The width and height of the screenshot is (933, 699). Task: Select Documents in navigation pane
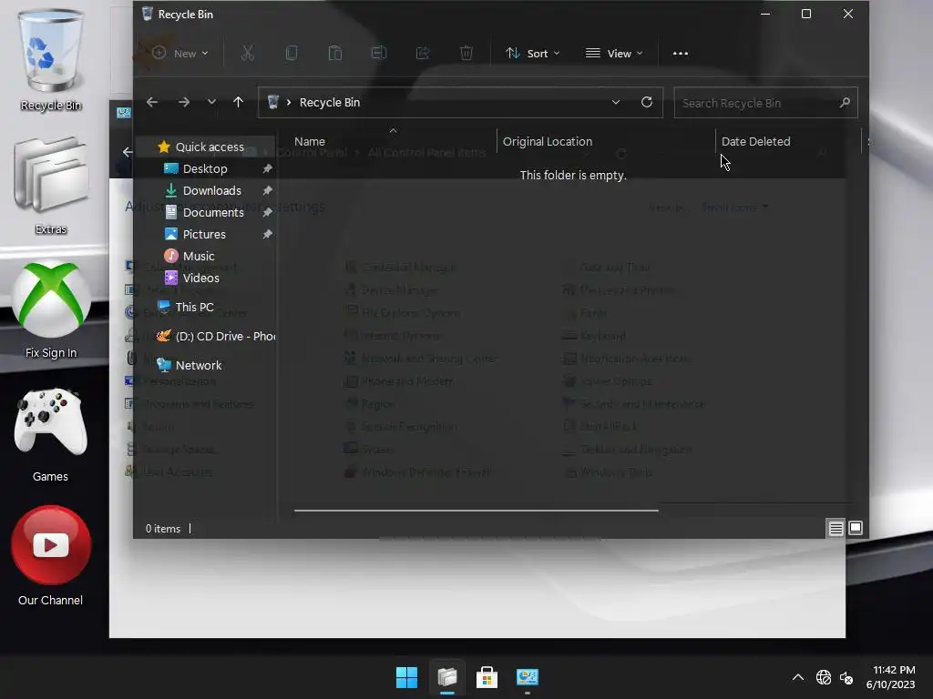click(205, 213)
